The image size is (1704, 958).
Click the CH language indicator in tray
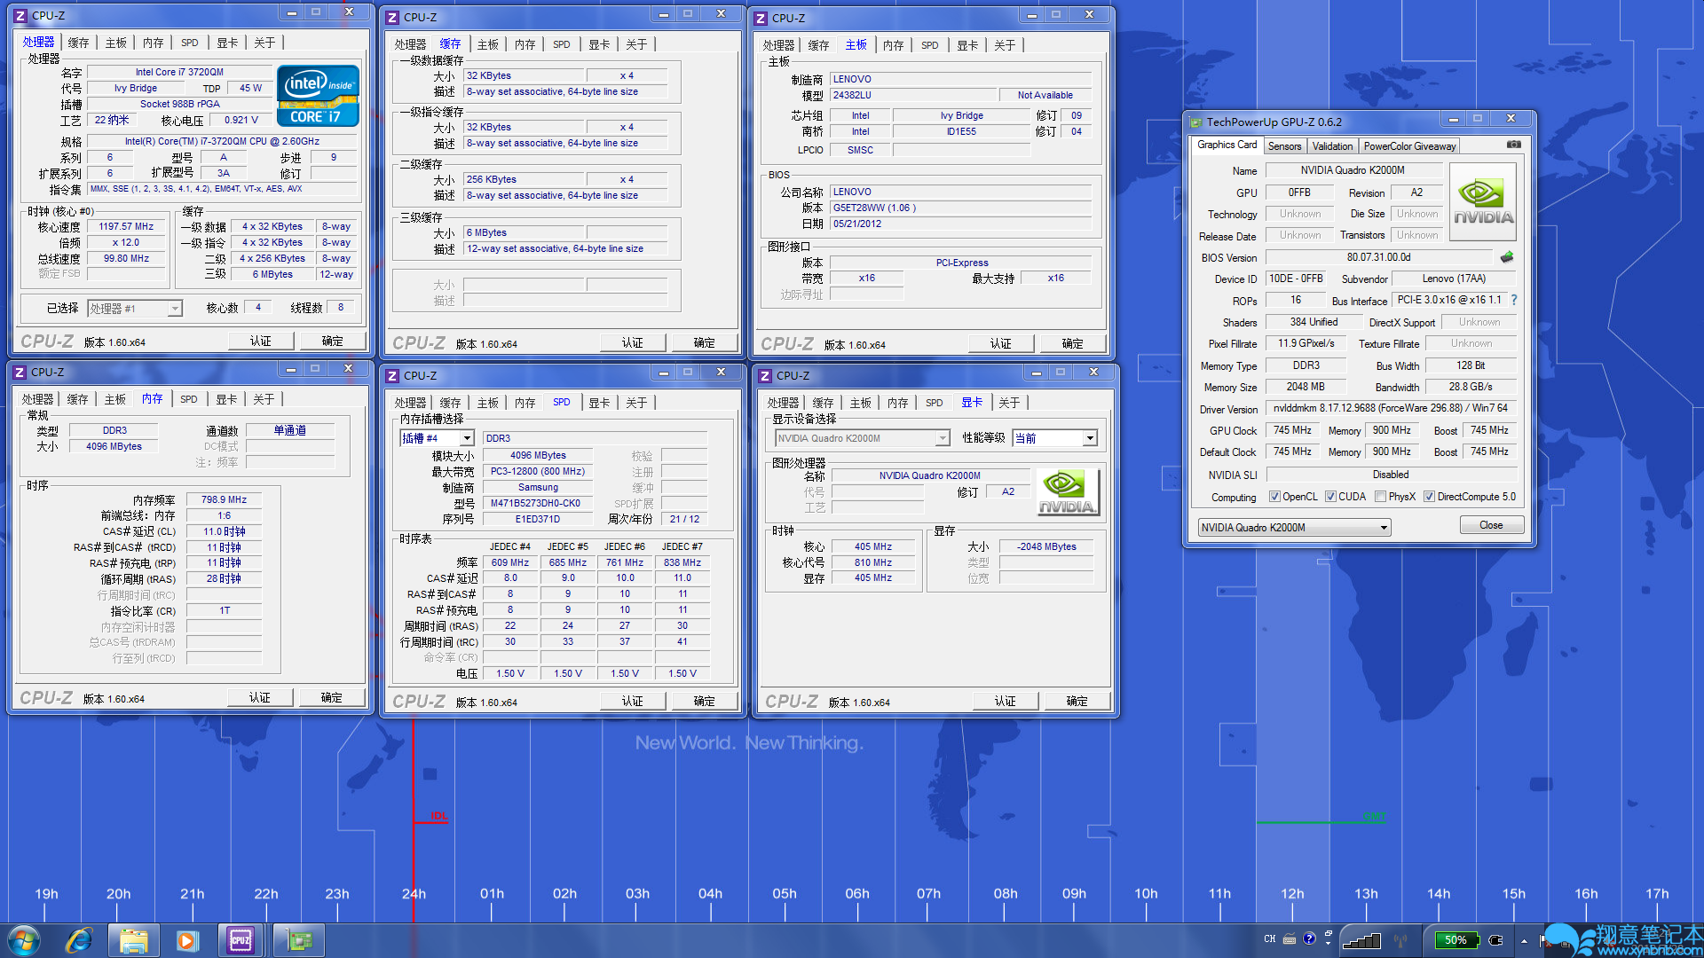tap(1269, 938)
